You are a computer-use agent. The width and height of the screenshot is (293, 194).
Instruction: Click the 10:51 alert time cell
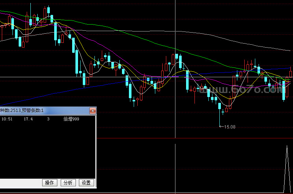7,119
